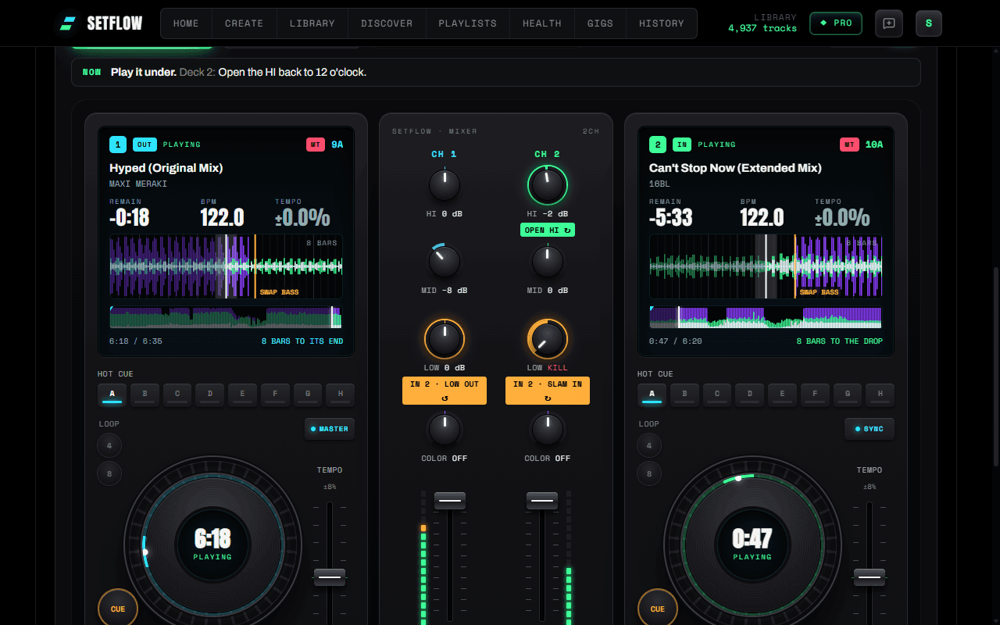Go to the Library section

tap(312, 23)
